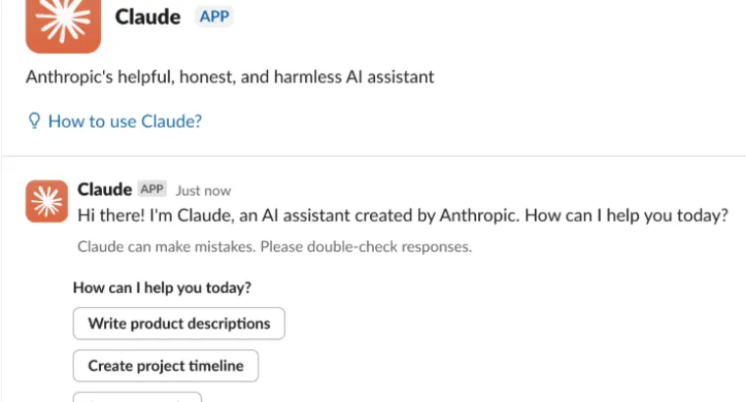The height and width of the screenshot is (402, 746).
Task: Click the bold How can I help you today? heading
Action: click(162, 287)
